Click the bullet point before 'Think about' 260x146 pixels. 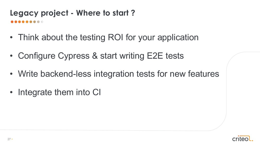11,37
